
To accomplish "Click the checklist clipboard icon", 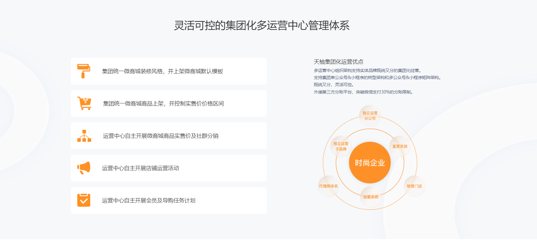I will pyautogui.click(x=84, y=200).
